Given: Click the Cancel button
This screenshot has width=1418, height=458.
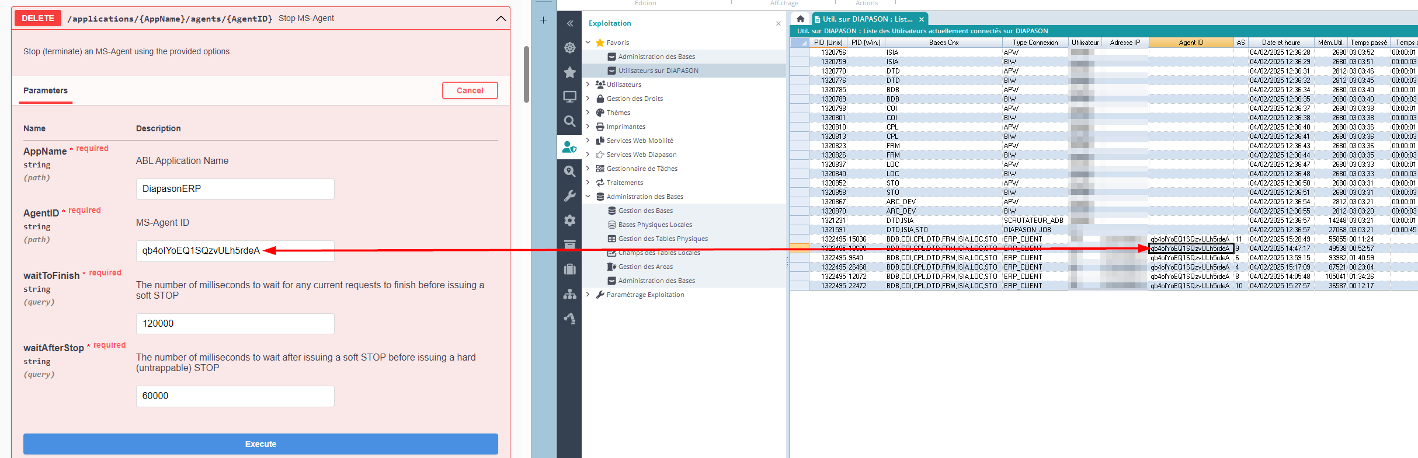Looking at the screenshot, I should [470, 90].
